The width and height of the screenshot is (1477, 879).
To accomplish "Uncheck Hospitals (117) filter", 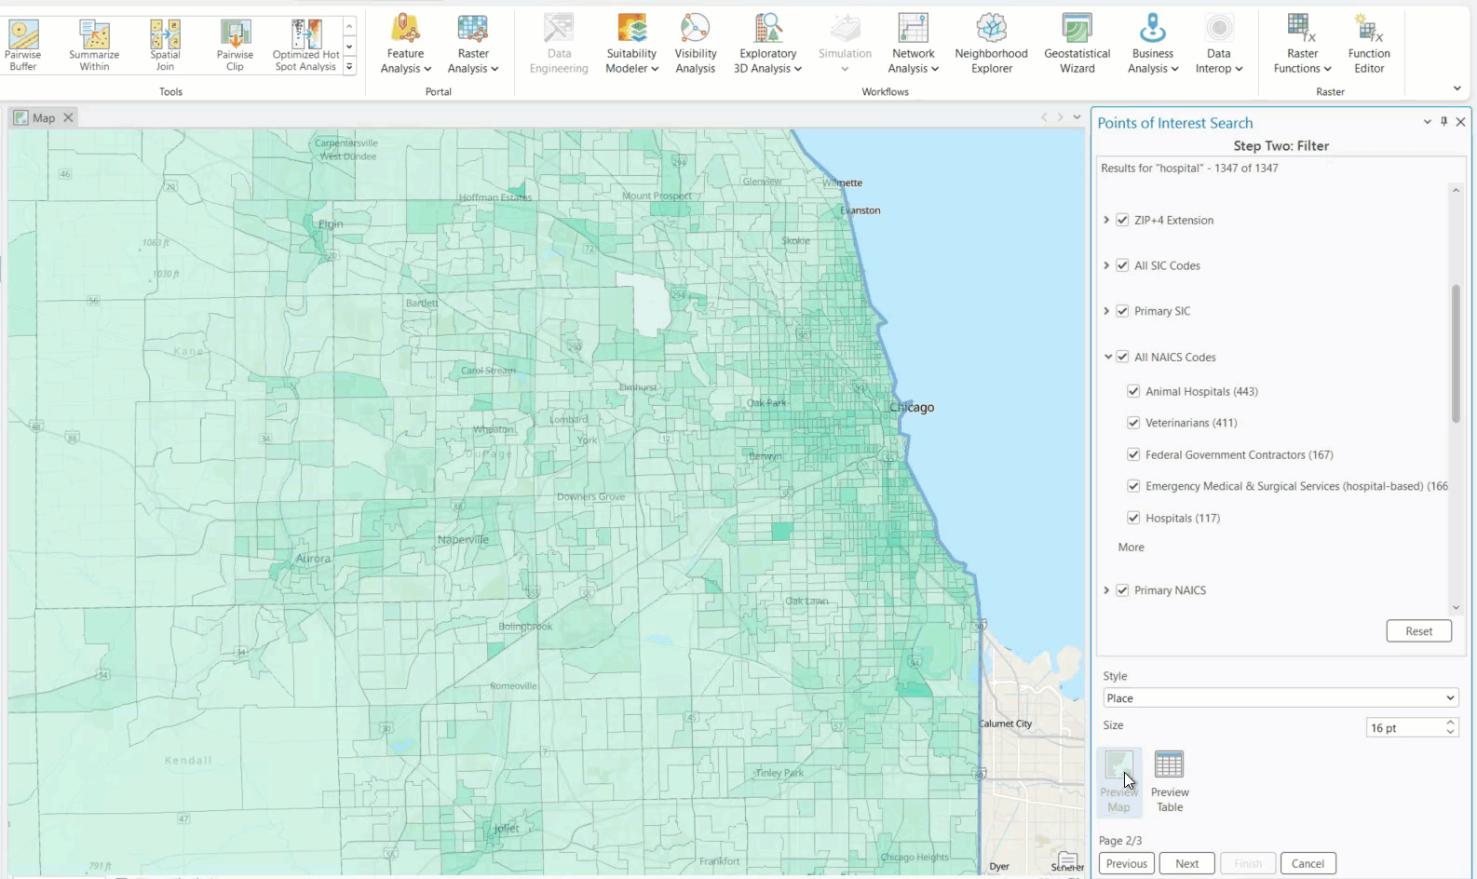I will coord(1133,518).
